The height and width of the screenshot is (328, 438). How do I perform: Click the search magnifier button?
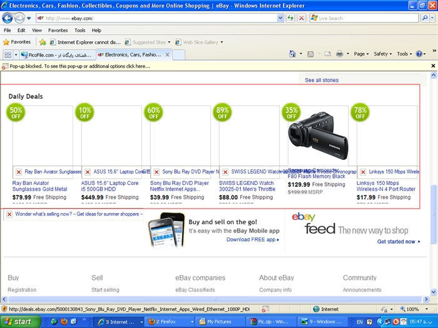pyautogui.click(x=425, y=18)
